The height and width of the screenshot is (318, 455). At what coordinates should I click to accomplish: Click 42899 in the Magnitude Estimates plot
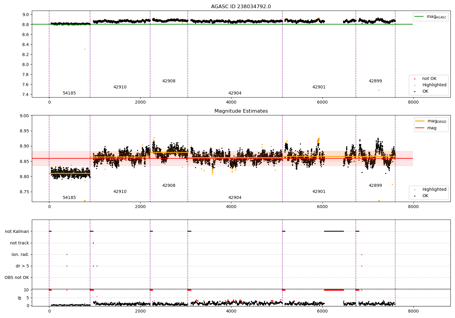(375, 186)
